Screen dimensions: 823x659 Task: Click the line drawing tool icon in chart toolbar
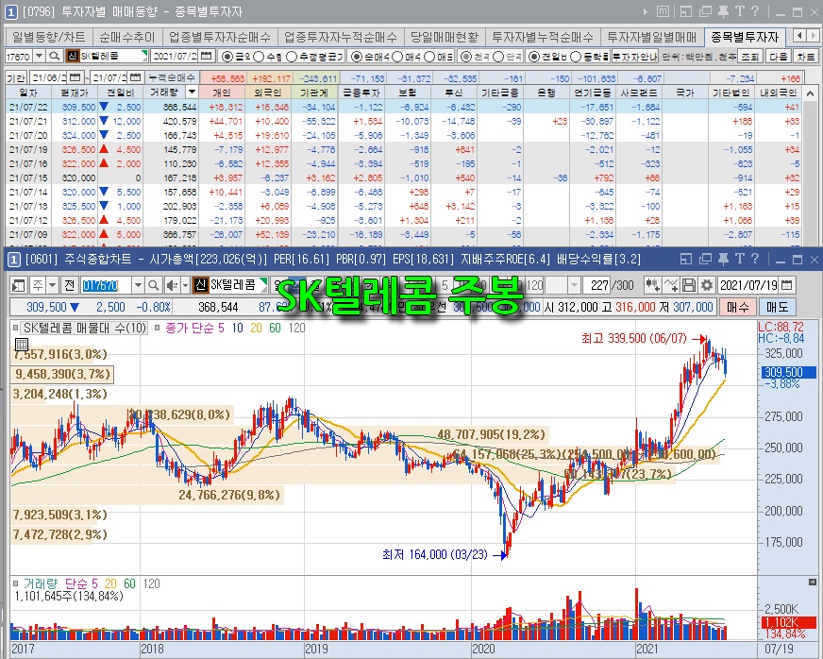[671, 286]
